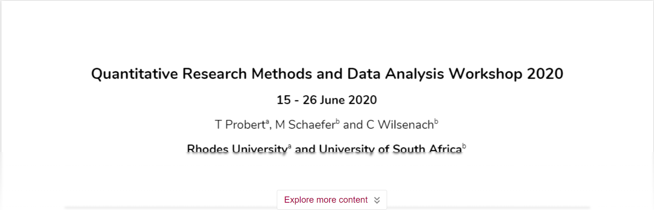This screenshot has width=654, height=210.
Task: Click the author name T Probert
Action: [x=240, y=125]
